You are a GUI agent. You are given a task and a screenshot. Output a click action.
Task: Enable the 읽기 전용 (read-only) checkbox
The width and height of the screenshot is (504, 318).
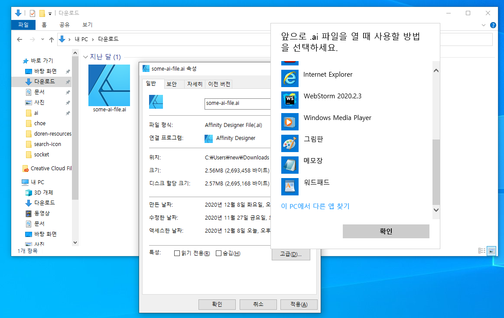[x=177, y=253]
